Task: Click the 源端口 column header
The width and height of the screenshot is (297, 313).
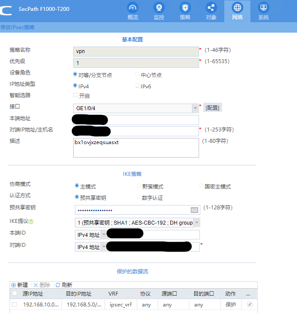Action: [x=169, y=294]
